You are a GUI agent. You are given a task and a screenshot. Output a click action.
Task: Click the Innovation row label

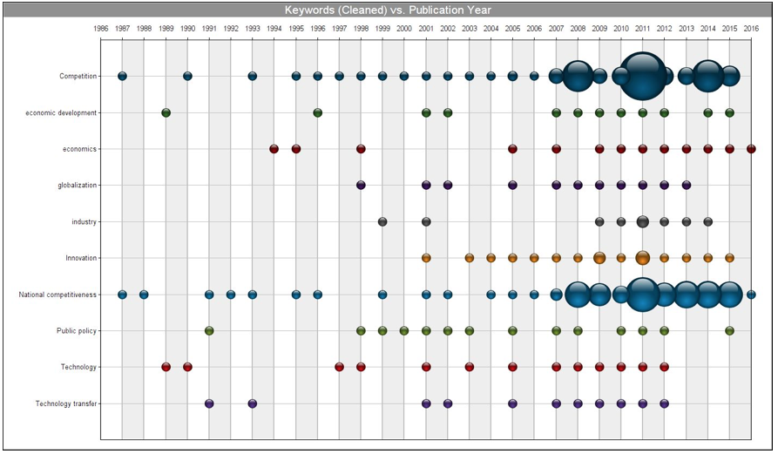pos(81,258)
